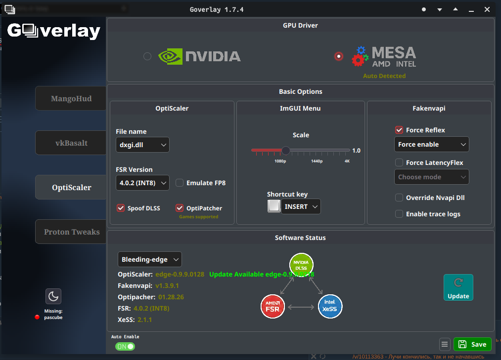Toggle the Emulate FP8 checkbox

[x=180, y=183]
